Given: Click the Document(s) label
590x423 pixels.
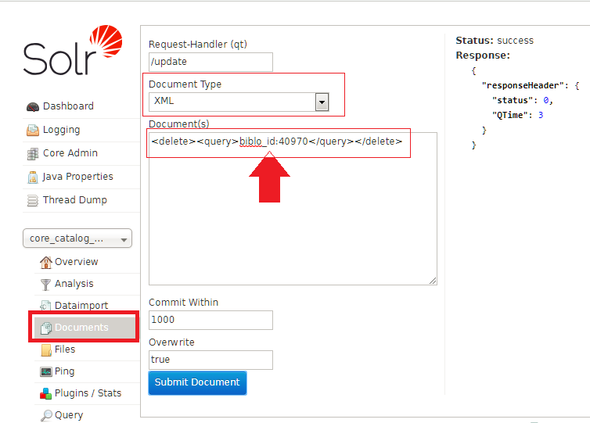Looking at the screenshot, I should [x=178, y=124].
